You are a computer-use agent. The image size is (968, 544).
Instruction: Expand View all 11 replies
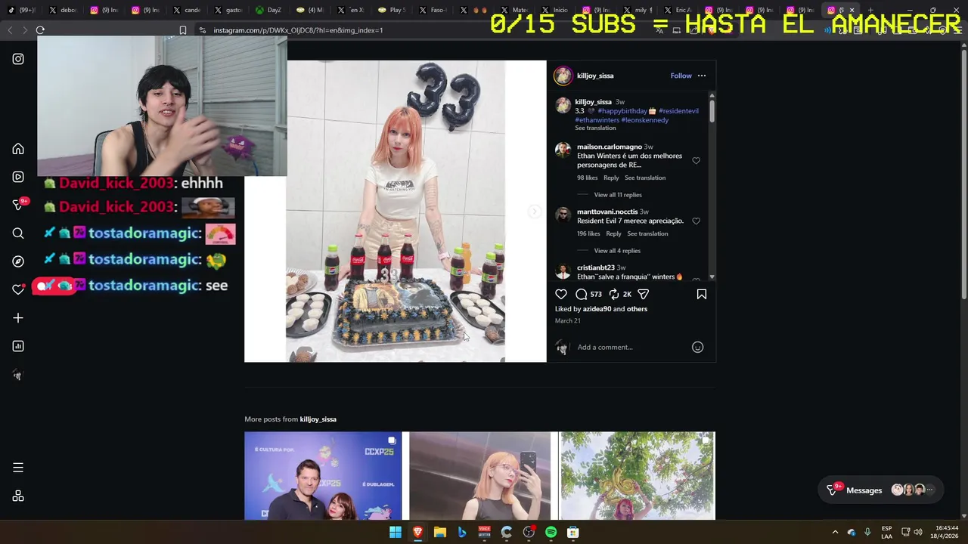coord(618,195)
